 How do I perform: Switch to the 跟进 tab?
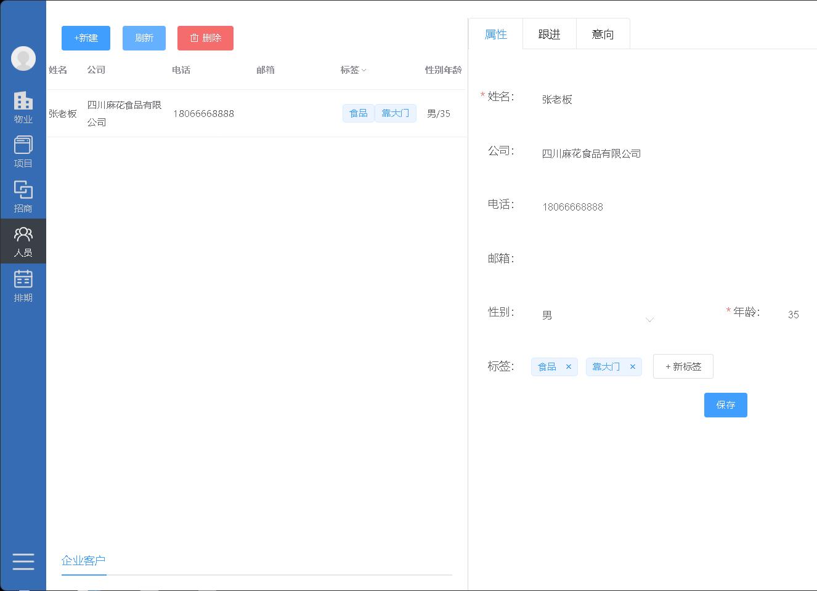click(x=549, y=34)
